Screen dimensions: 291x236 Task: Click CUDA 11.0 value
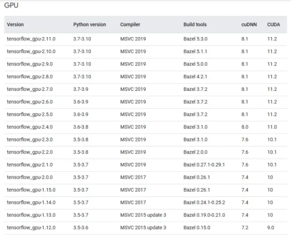coord(272,127)
